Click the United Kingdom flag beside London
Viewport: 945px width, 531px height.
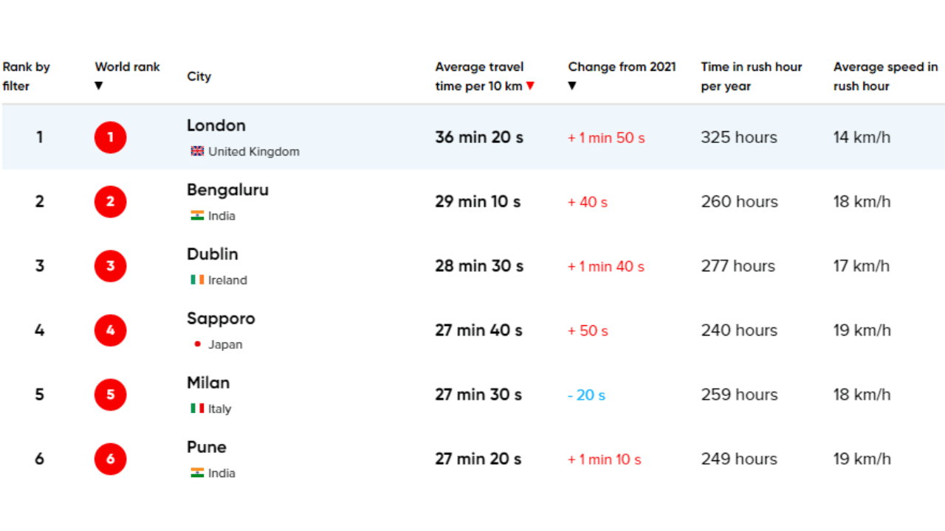click(196, 151)
